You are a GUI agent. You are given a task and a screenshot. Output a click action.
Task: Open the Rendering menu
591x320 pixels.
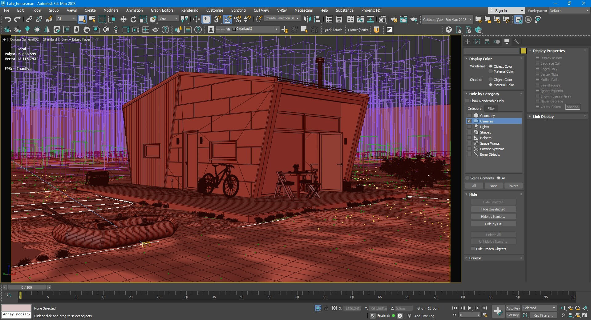(189, 10)
